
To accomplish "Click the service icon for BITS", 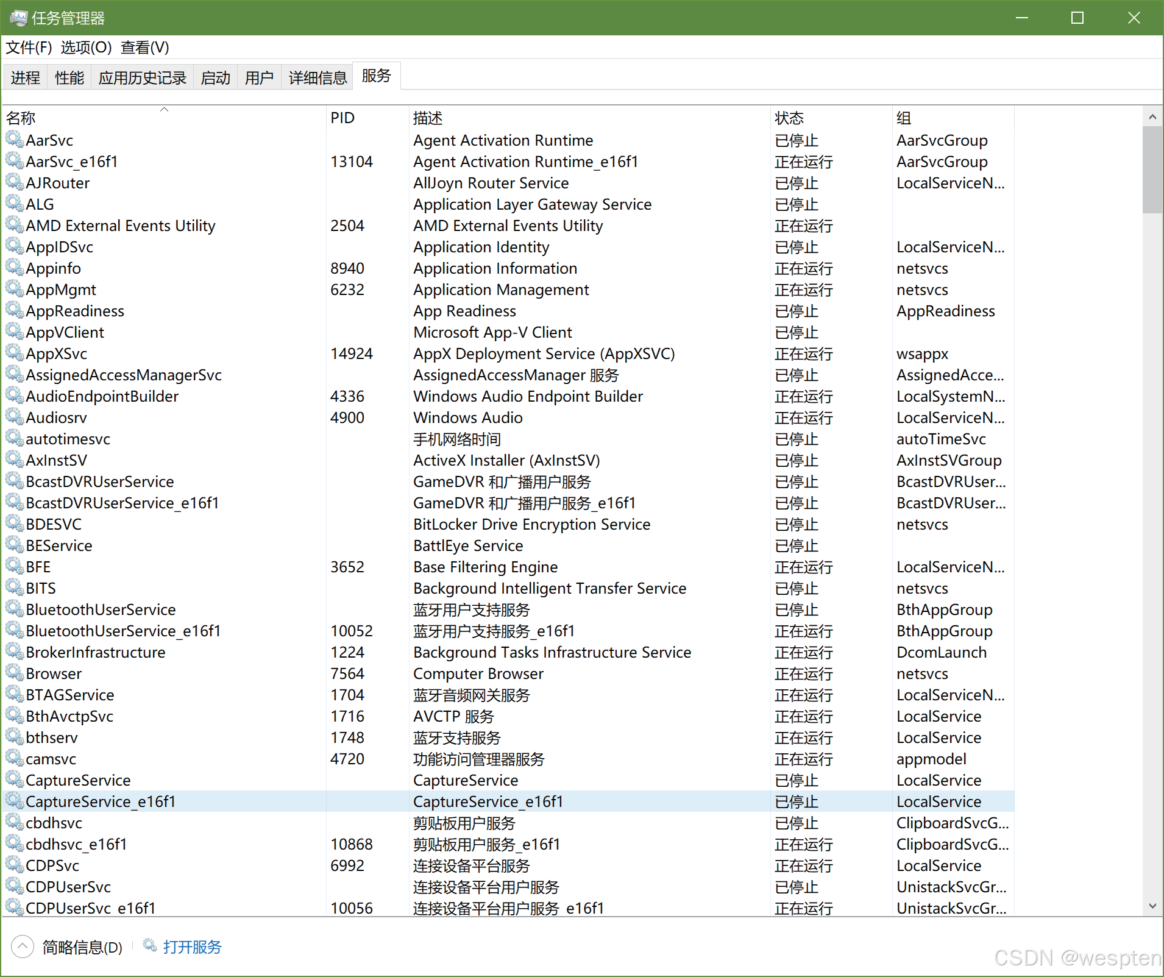I will 15,588.
